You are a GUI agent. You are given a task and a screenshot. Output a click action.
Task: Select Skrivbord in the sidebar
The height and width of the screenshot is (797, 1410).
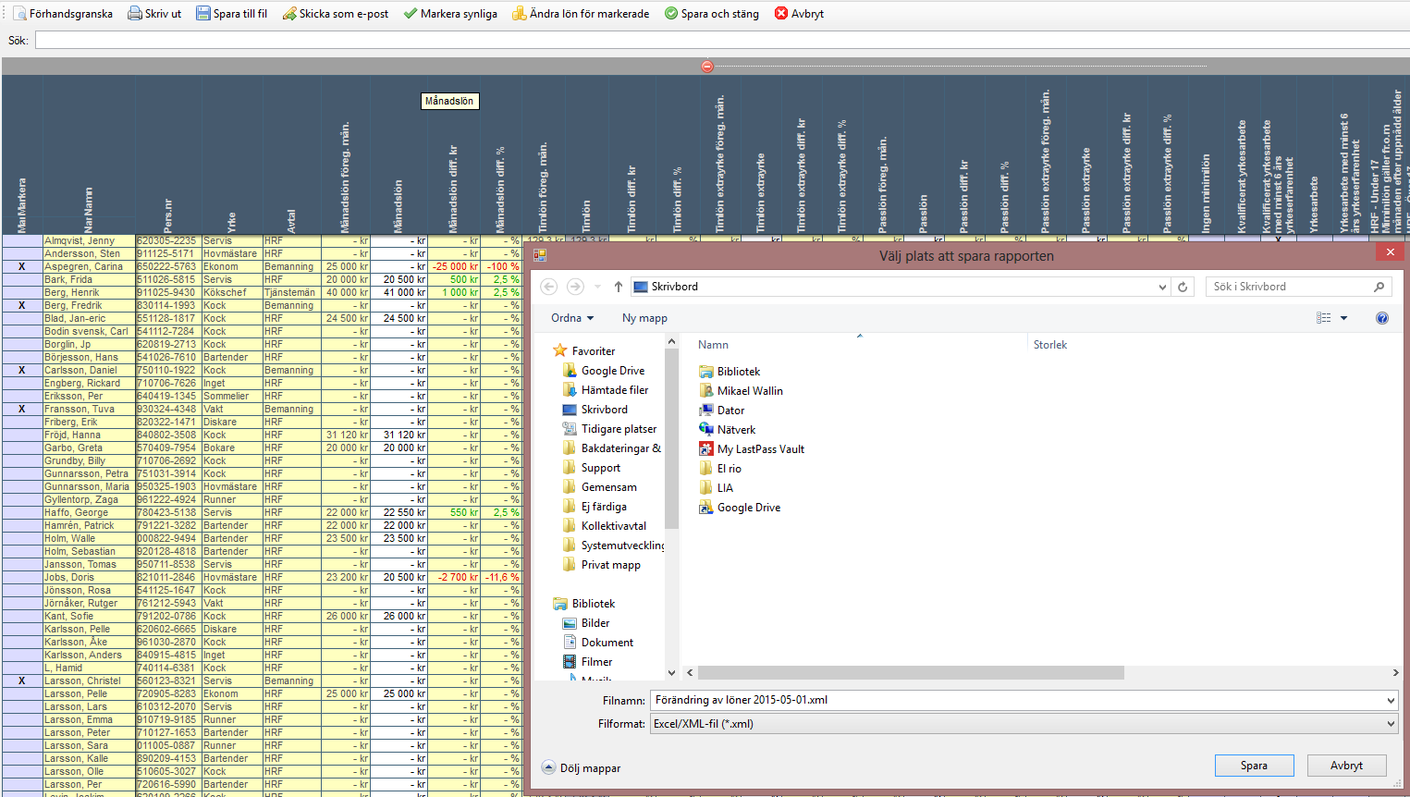tap(595, 410)
